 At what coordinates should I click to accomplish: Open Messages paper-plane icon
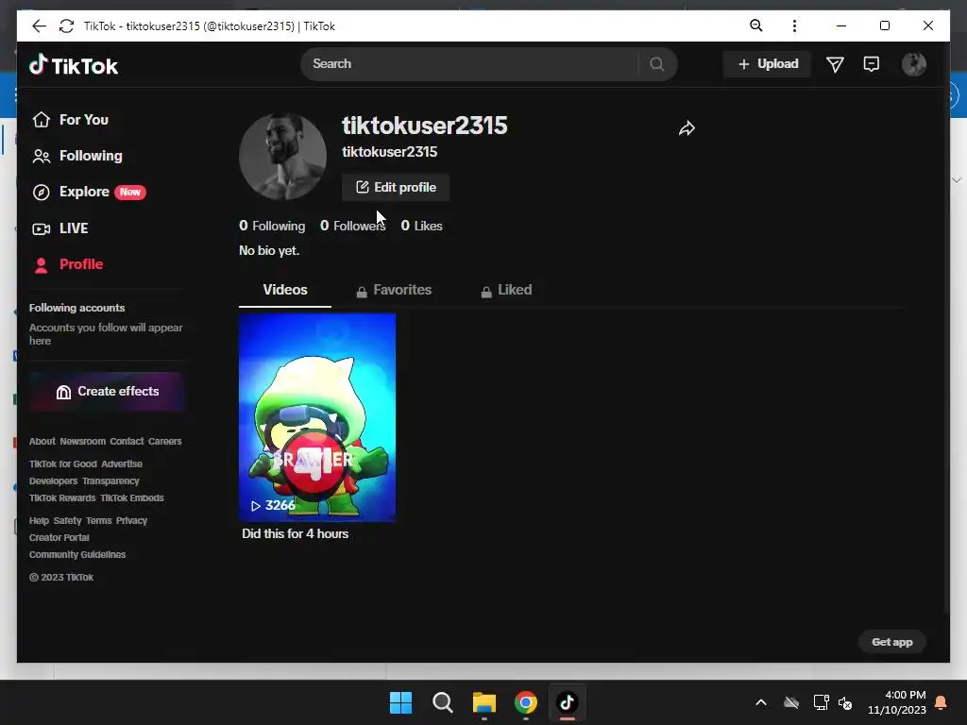coord(835,64)
